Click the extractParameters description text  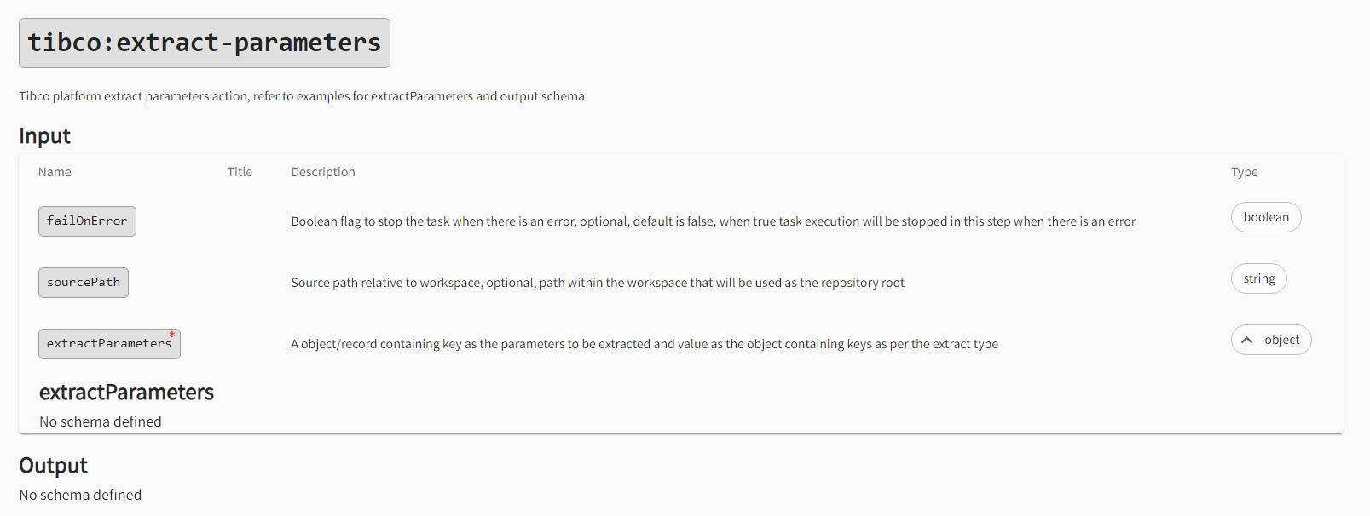(645, 344)
